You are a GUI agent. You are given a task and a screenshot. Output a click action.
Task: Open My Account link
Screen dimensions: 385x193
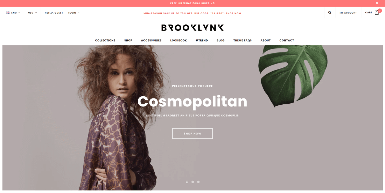[348, 13]
